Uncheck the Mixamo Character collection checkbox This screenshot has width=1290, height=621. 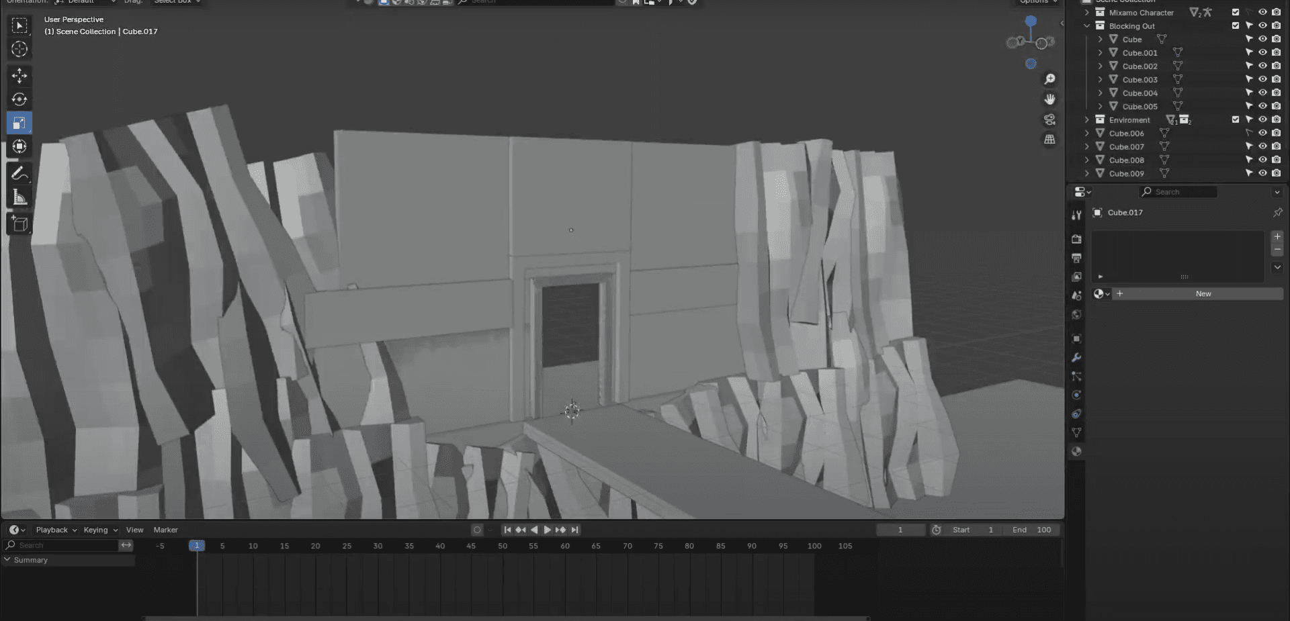1235,12
